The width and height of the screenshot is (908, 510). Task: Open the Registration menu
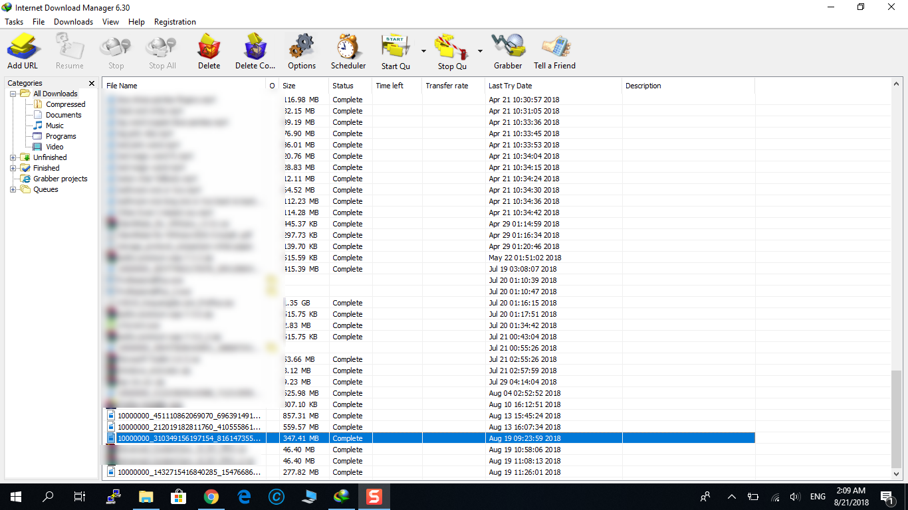(x=175, y=22)
